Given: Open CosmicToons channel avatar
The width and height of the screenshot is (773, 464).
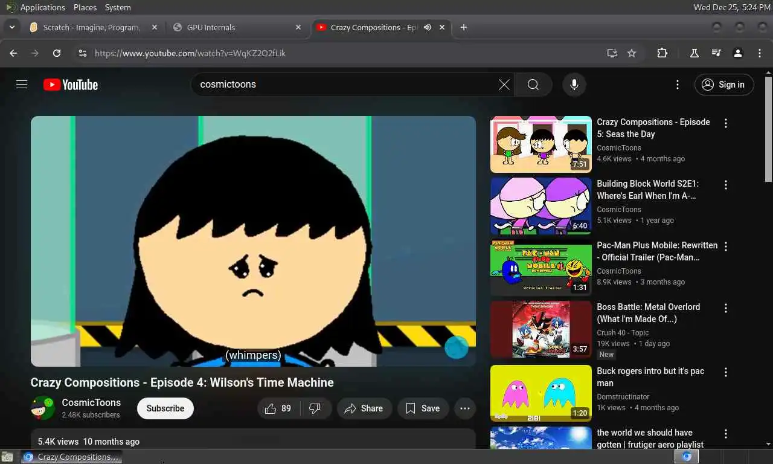Looking at the screenshot, I should 43,408.
